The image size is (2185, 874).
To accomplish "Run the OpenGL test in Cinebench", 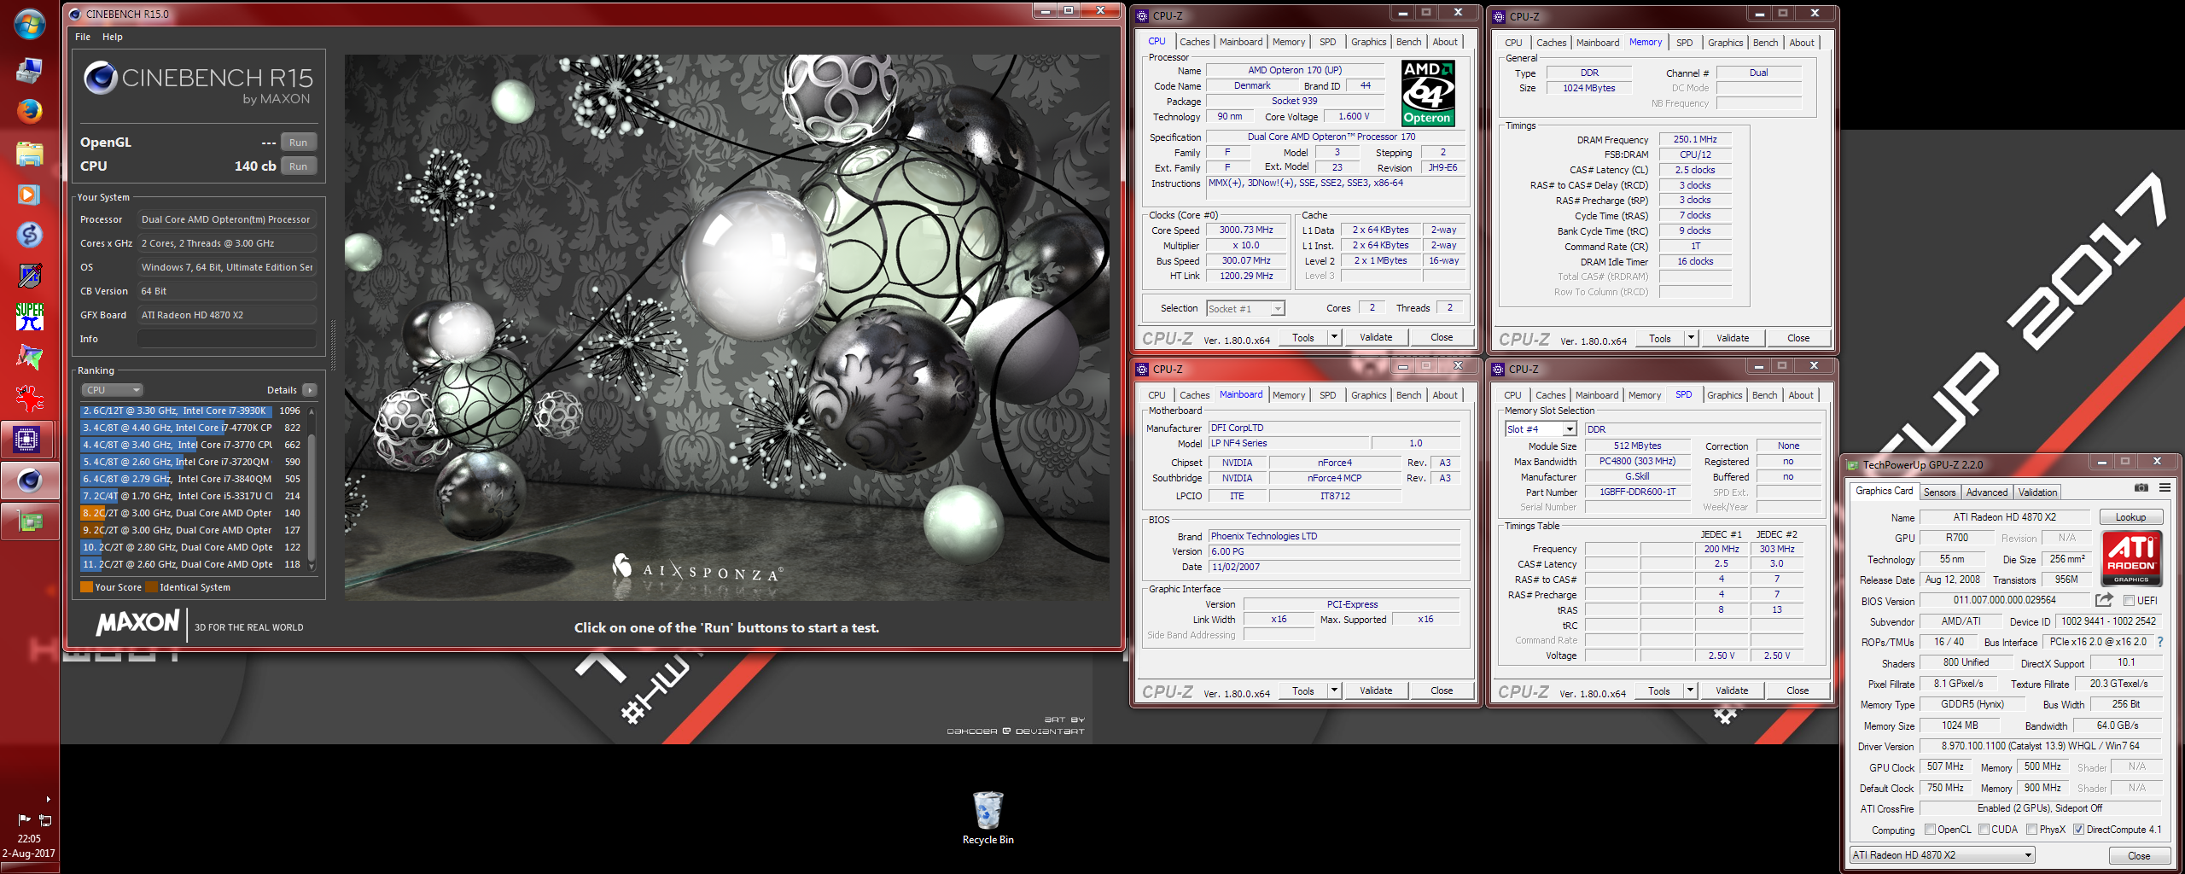I will [x=298, y=143].
